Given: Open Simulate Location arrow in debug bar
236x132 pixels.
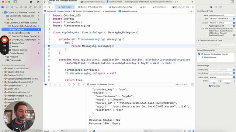Looking at the screenshot, I should pyautogui.click(x=83, y=84).
